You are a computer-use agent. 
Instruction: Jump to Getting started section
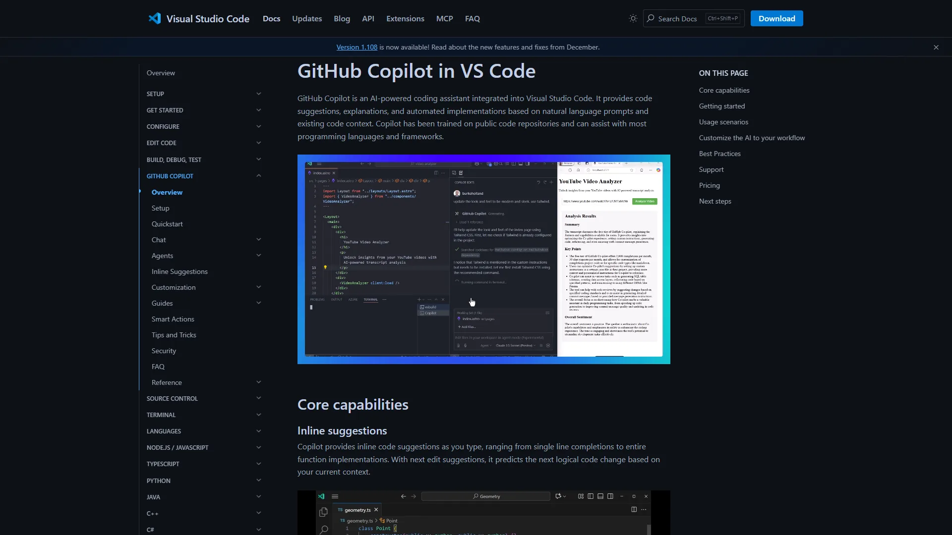[x=722, y=106]
